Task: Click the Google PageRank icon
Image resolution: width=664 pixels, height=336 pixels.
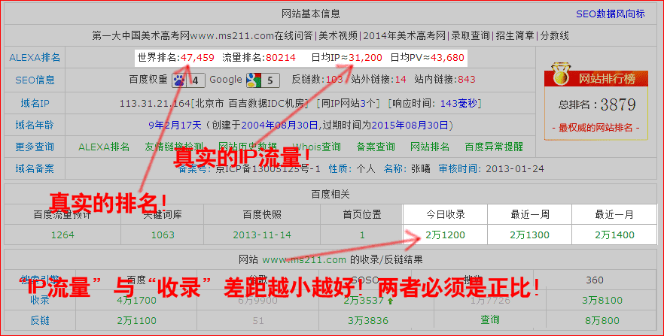Action: click(x=252, y=80)
